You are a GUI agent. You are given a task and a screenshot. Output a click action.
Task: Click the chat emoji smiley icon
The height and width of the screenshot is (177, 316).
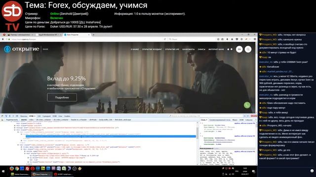point(312,171)
